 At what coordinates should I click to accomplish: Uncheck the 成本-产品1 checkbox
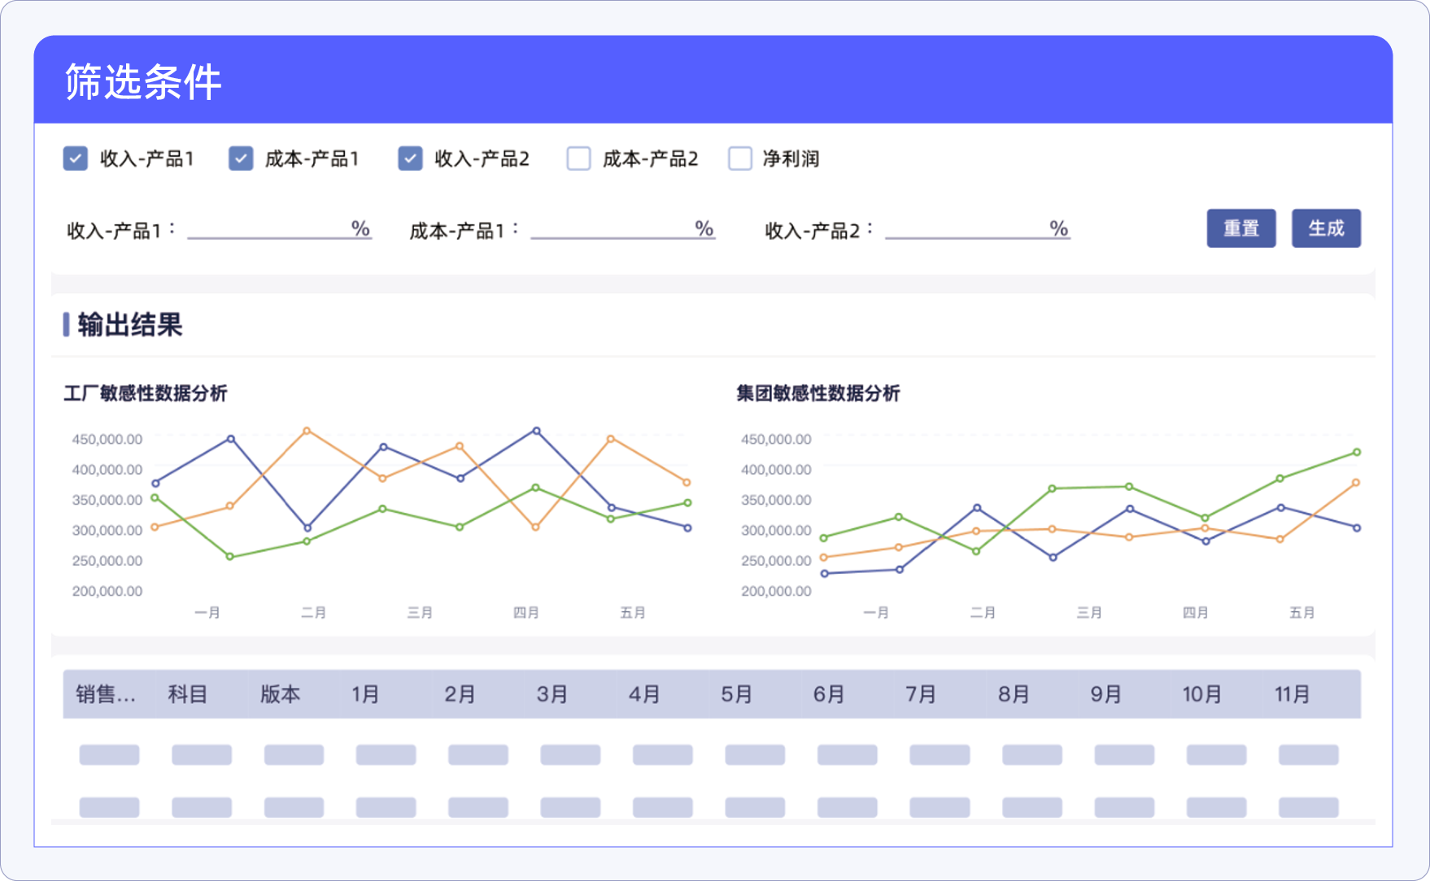[241, 158]
